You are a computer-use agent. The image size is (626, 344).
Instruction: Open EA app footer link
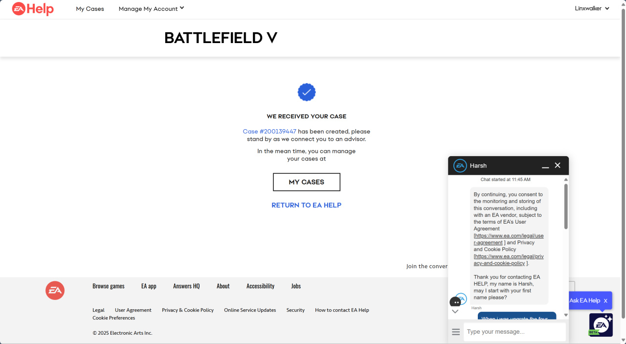click(x=149, y=286)
